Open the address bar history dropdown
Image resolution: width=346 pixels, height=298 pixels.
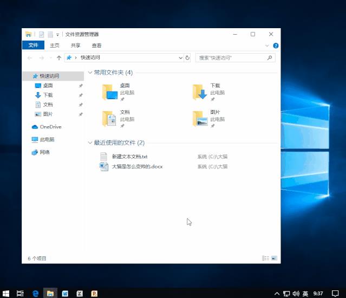(180, 58)
